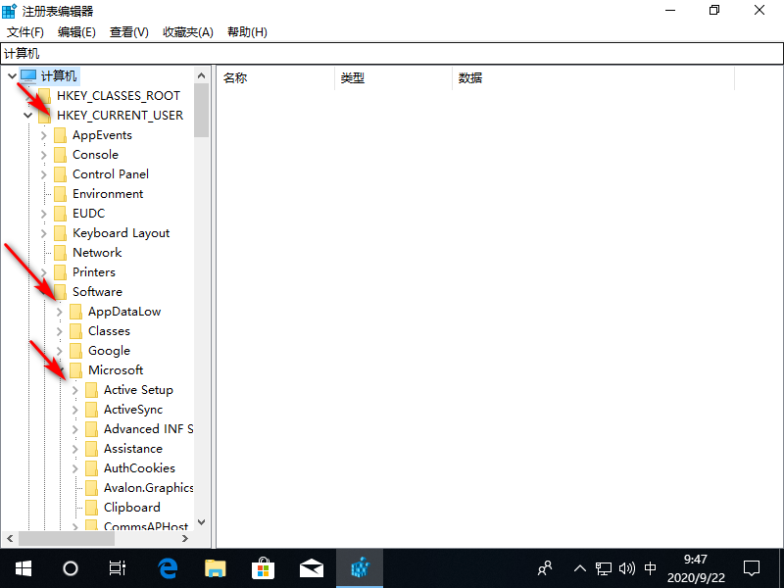Open the Microsoft Edge taskbar icon

(167, 568)
